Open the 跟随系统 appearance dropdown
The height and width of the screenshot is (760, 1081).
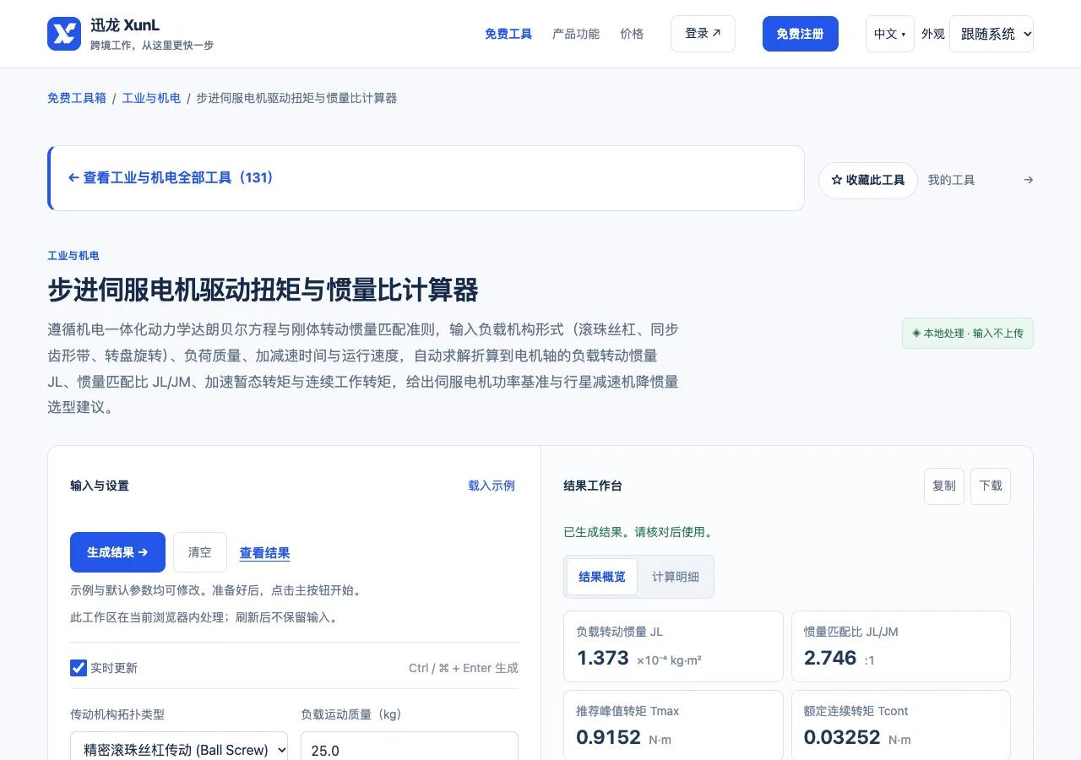pyautogui.click(x=991, y=34)
